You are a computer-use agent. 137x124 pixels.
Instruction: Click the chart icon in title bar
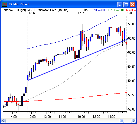[5, 4]
